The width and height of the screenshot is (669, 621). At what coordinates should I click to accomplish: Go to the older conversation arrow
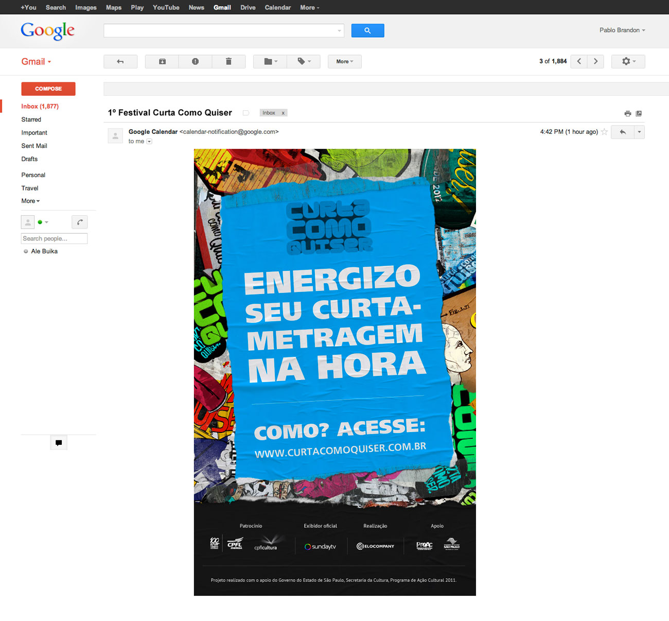(x=595, y=62)
